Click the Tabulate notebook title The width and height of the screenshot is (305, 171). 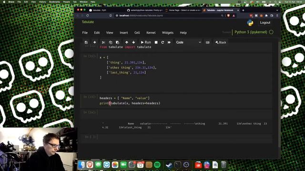(88, 22)
